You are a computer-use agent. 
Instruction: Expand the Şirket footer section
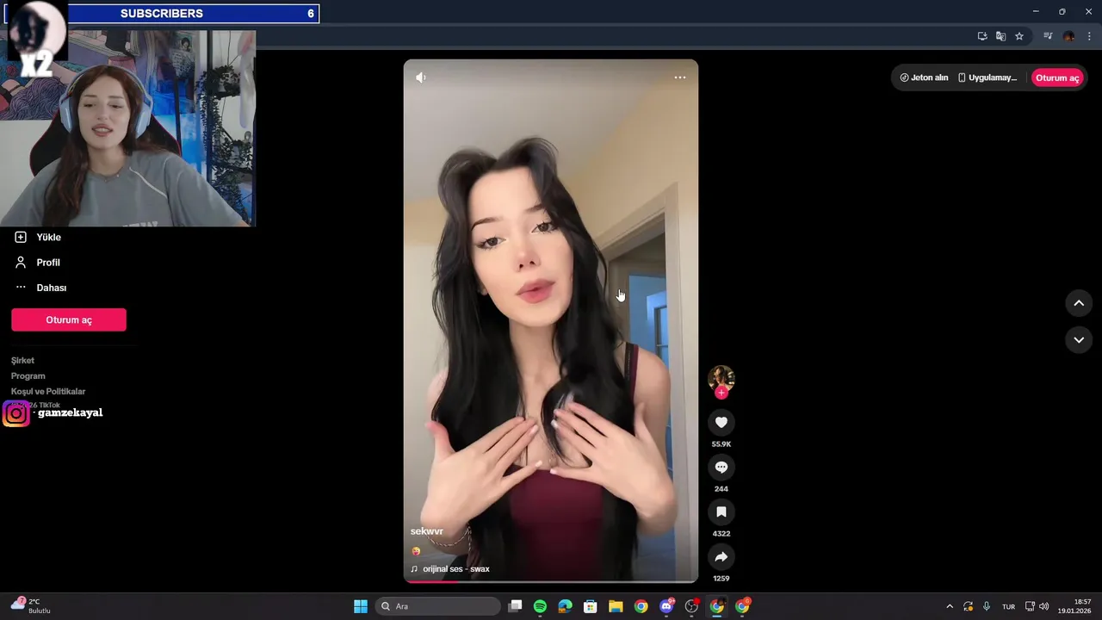[23, 360]
